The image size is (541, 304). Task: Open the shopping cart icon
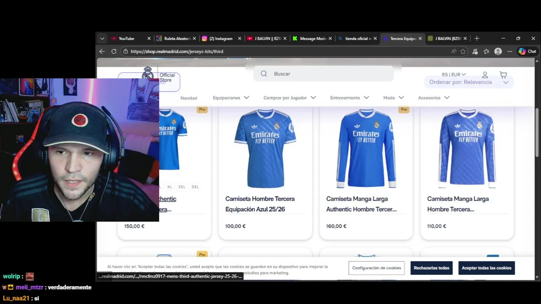pos(503,75)
